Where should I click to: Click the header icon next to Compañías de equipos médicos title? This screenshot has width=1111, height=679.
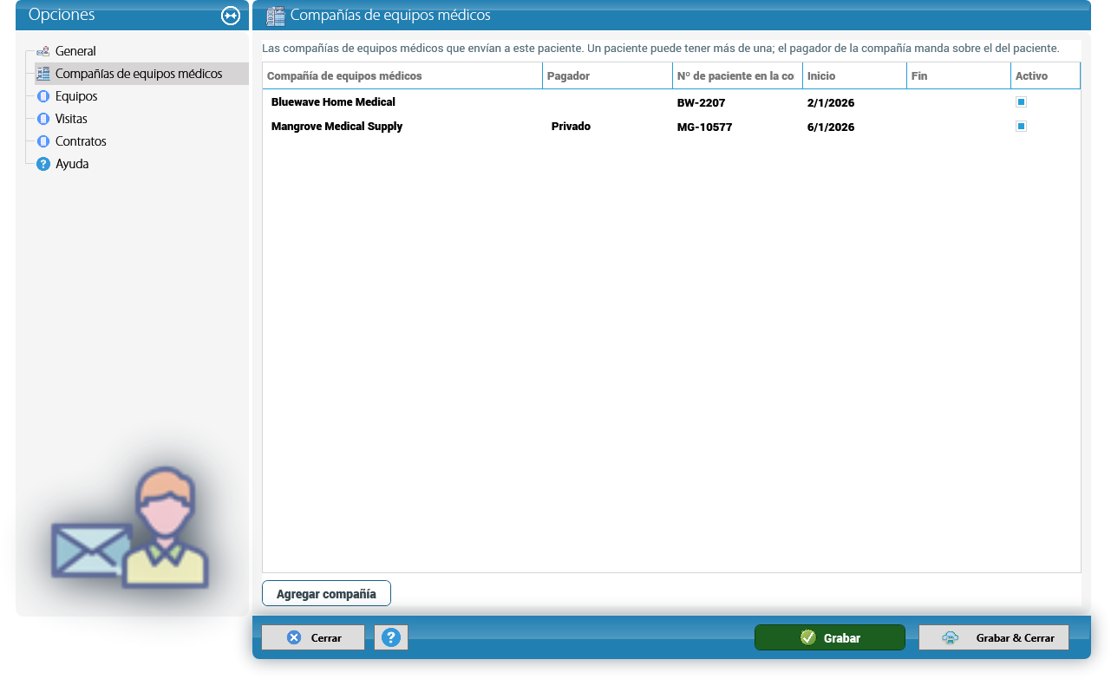(275, 16)
